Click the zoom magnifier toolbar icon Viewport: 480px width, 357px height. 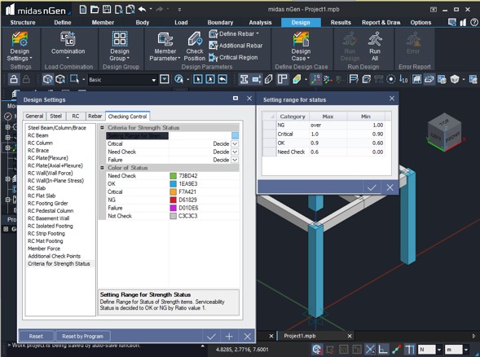178,79
